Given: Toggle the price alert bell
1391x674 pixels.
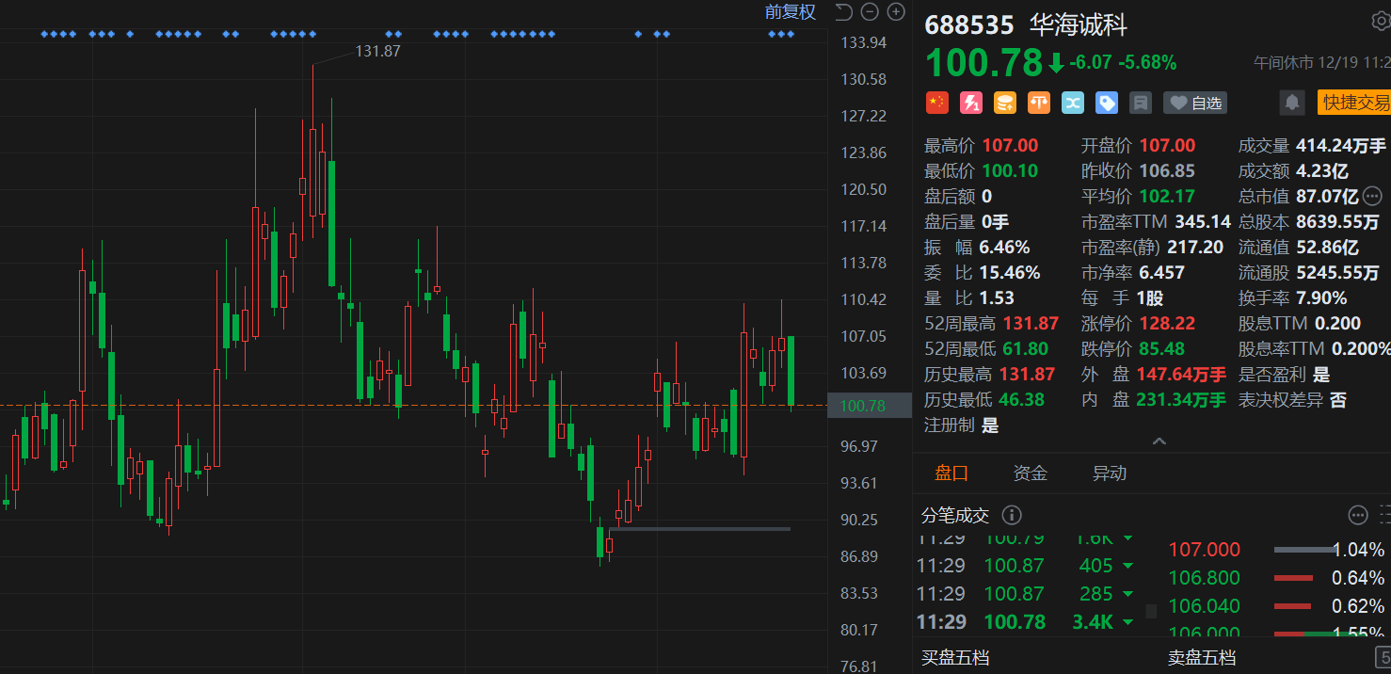Looking at the screenshot, I should pos(1292,103).
